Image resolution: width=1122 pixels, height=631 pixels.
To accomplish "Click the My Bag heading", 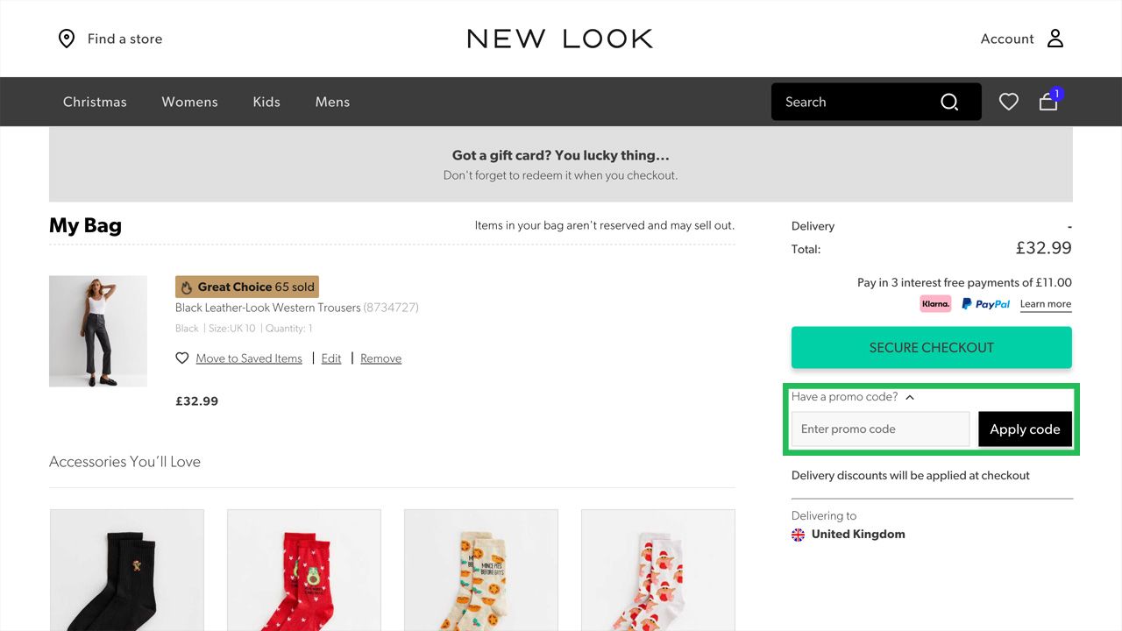I will coord(85,225).
